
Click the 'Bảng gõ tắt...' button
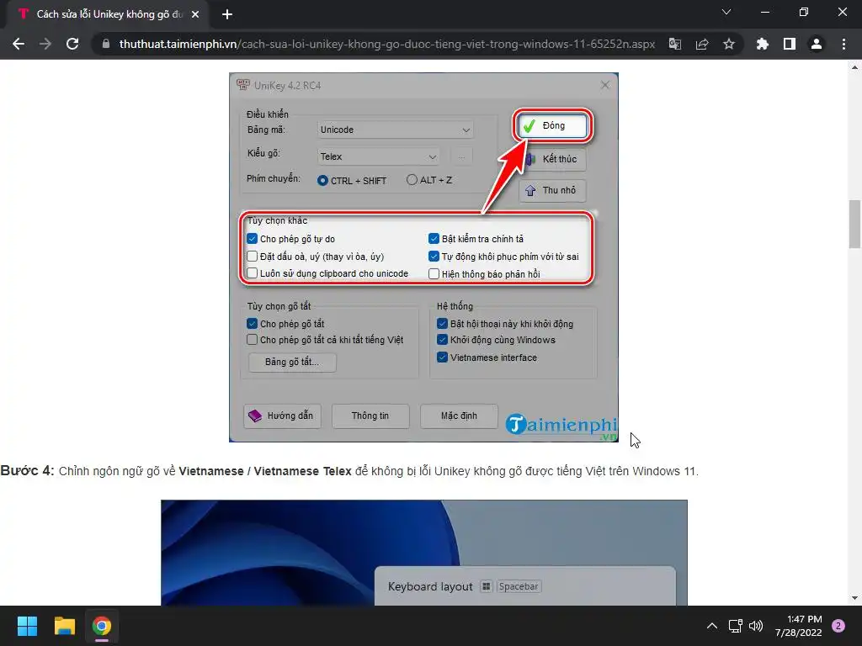[x=292, y=362]
